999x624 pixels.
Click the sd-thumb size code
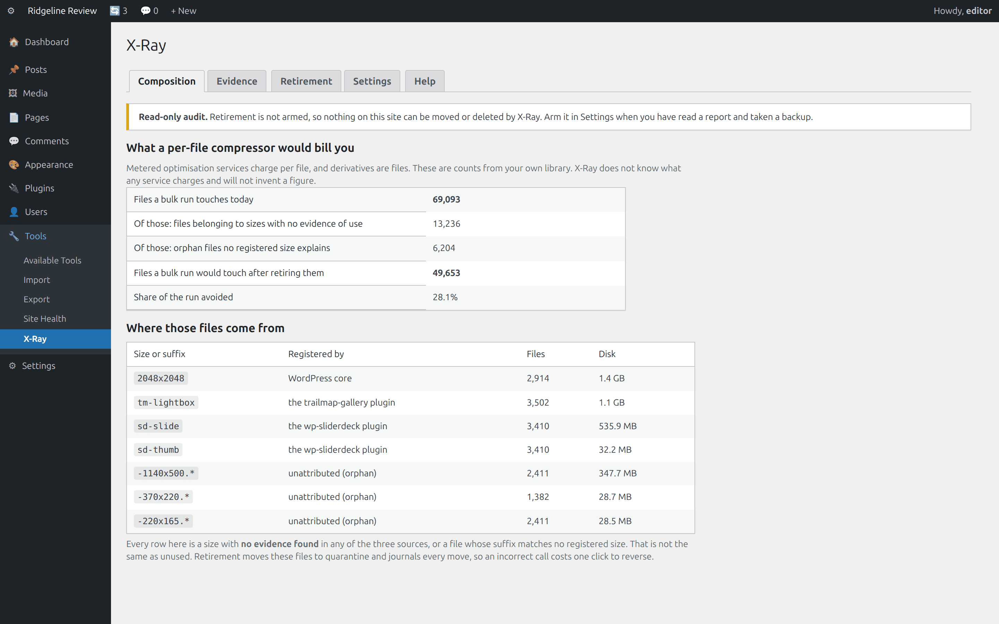pos(158,450)
